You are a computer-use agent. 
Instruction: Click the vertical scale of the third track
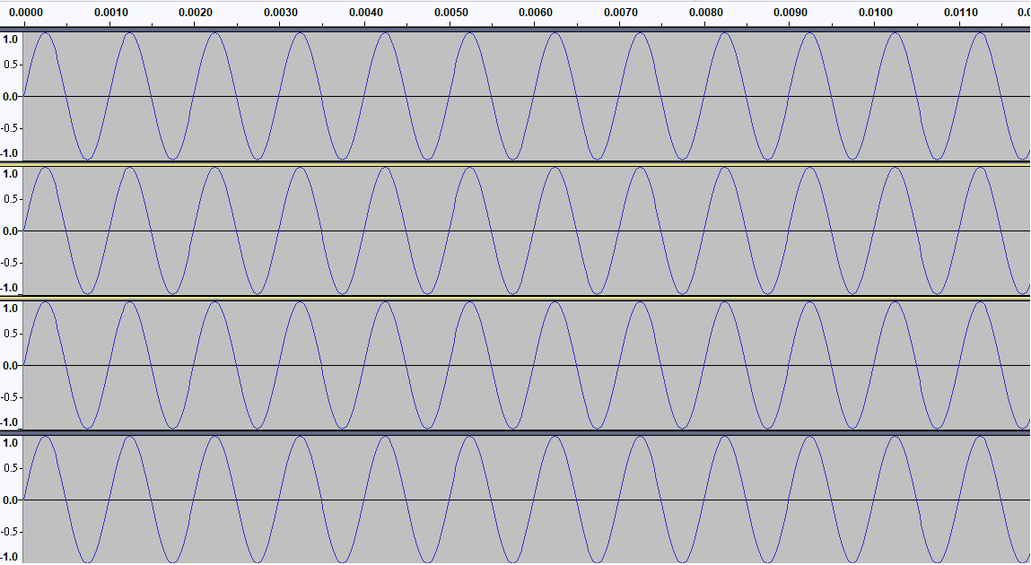(x=13, y=363)
